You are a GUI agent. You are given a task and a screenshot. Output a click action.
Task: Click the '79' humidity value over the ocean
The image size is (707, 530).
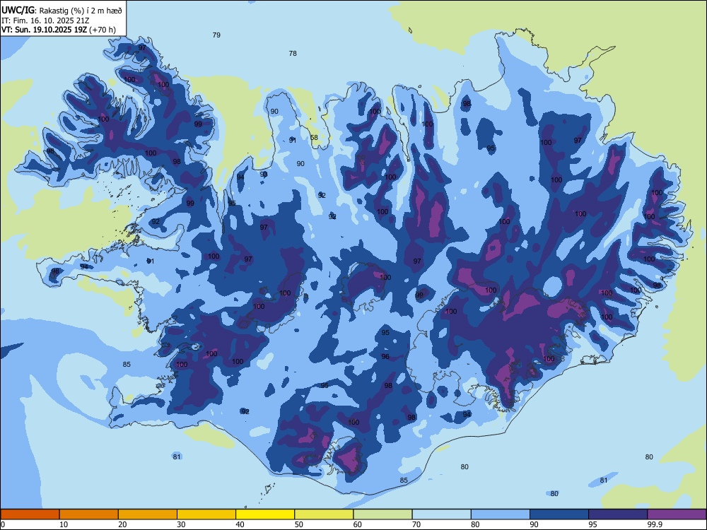pos(216,35)
